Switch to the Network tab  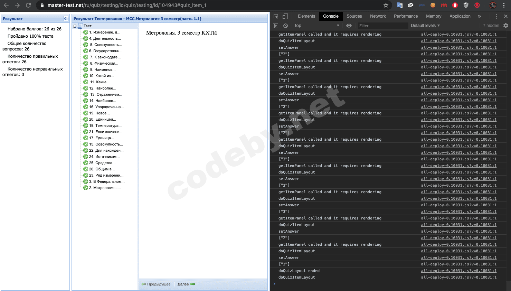tap(378, 16)
